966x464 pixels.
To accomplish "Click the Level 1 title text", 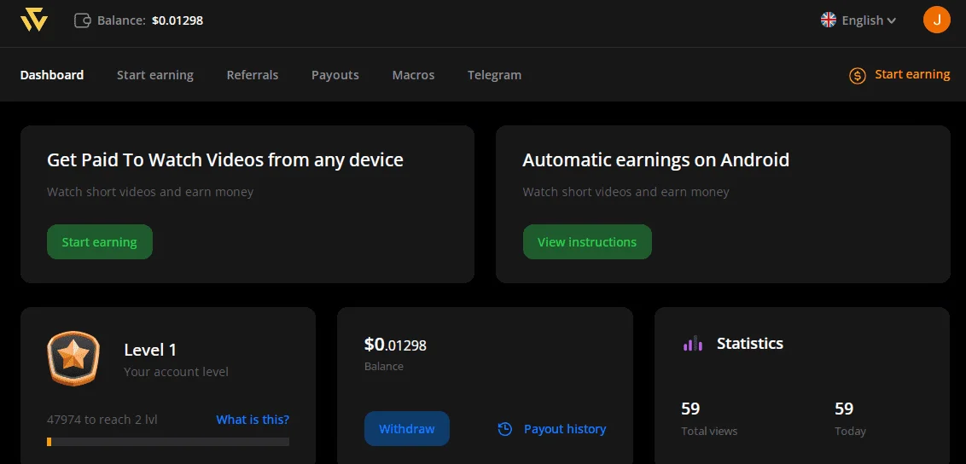I will 150,351.
